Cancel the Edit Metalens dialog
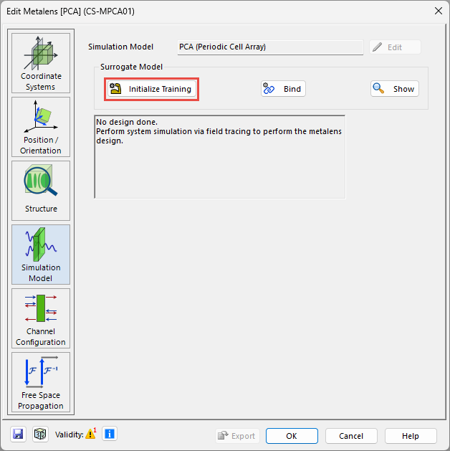 click(351, 436)
